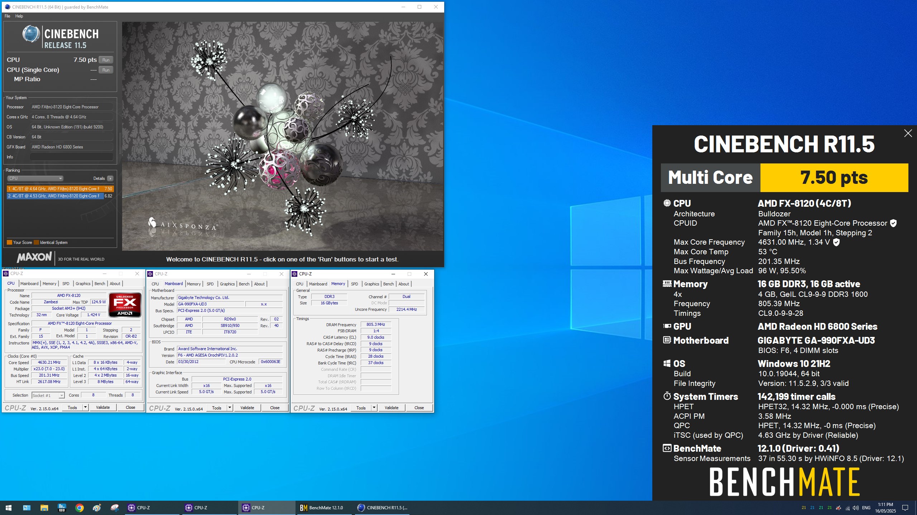Open the volume speaker tray icon
The height and width of the screenshot is (515, 917).
(x=856, y=508)
